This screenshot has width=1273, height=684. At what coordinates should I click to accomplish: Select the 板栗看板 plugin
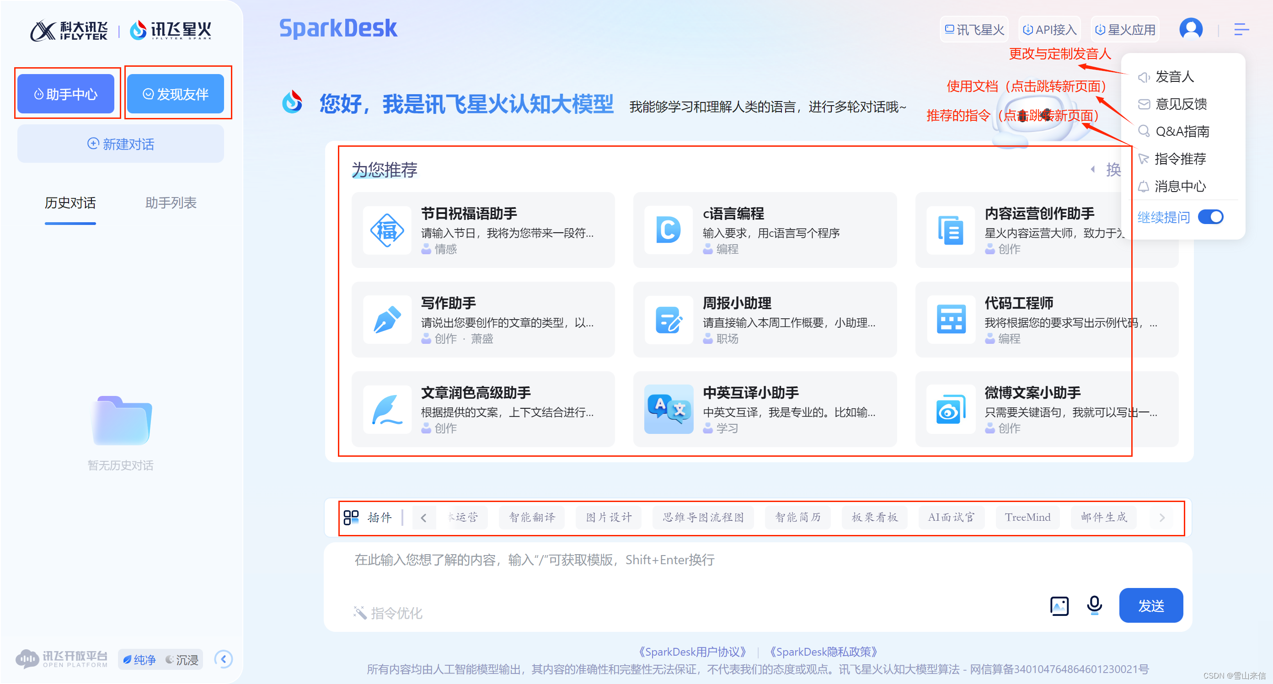[x=875, y=518]
